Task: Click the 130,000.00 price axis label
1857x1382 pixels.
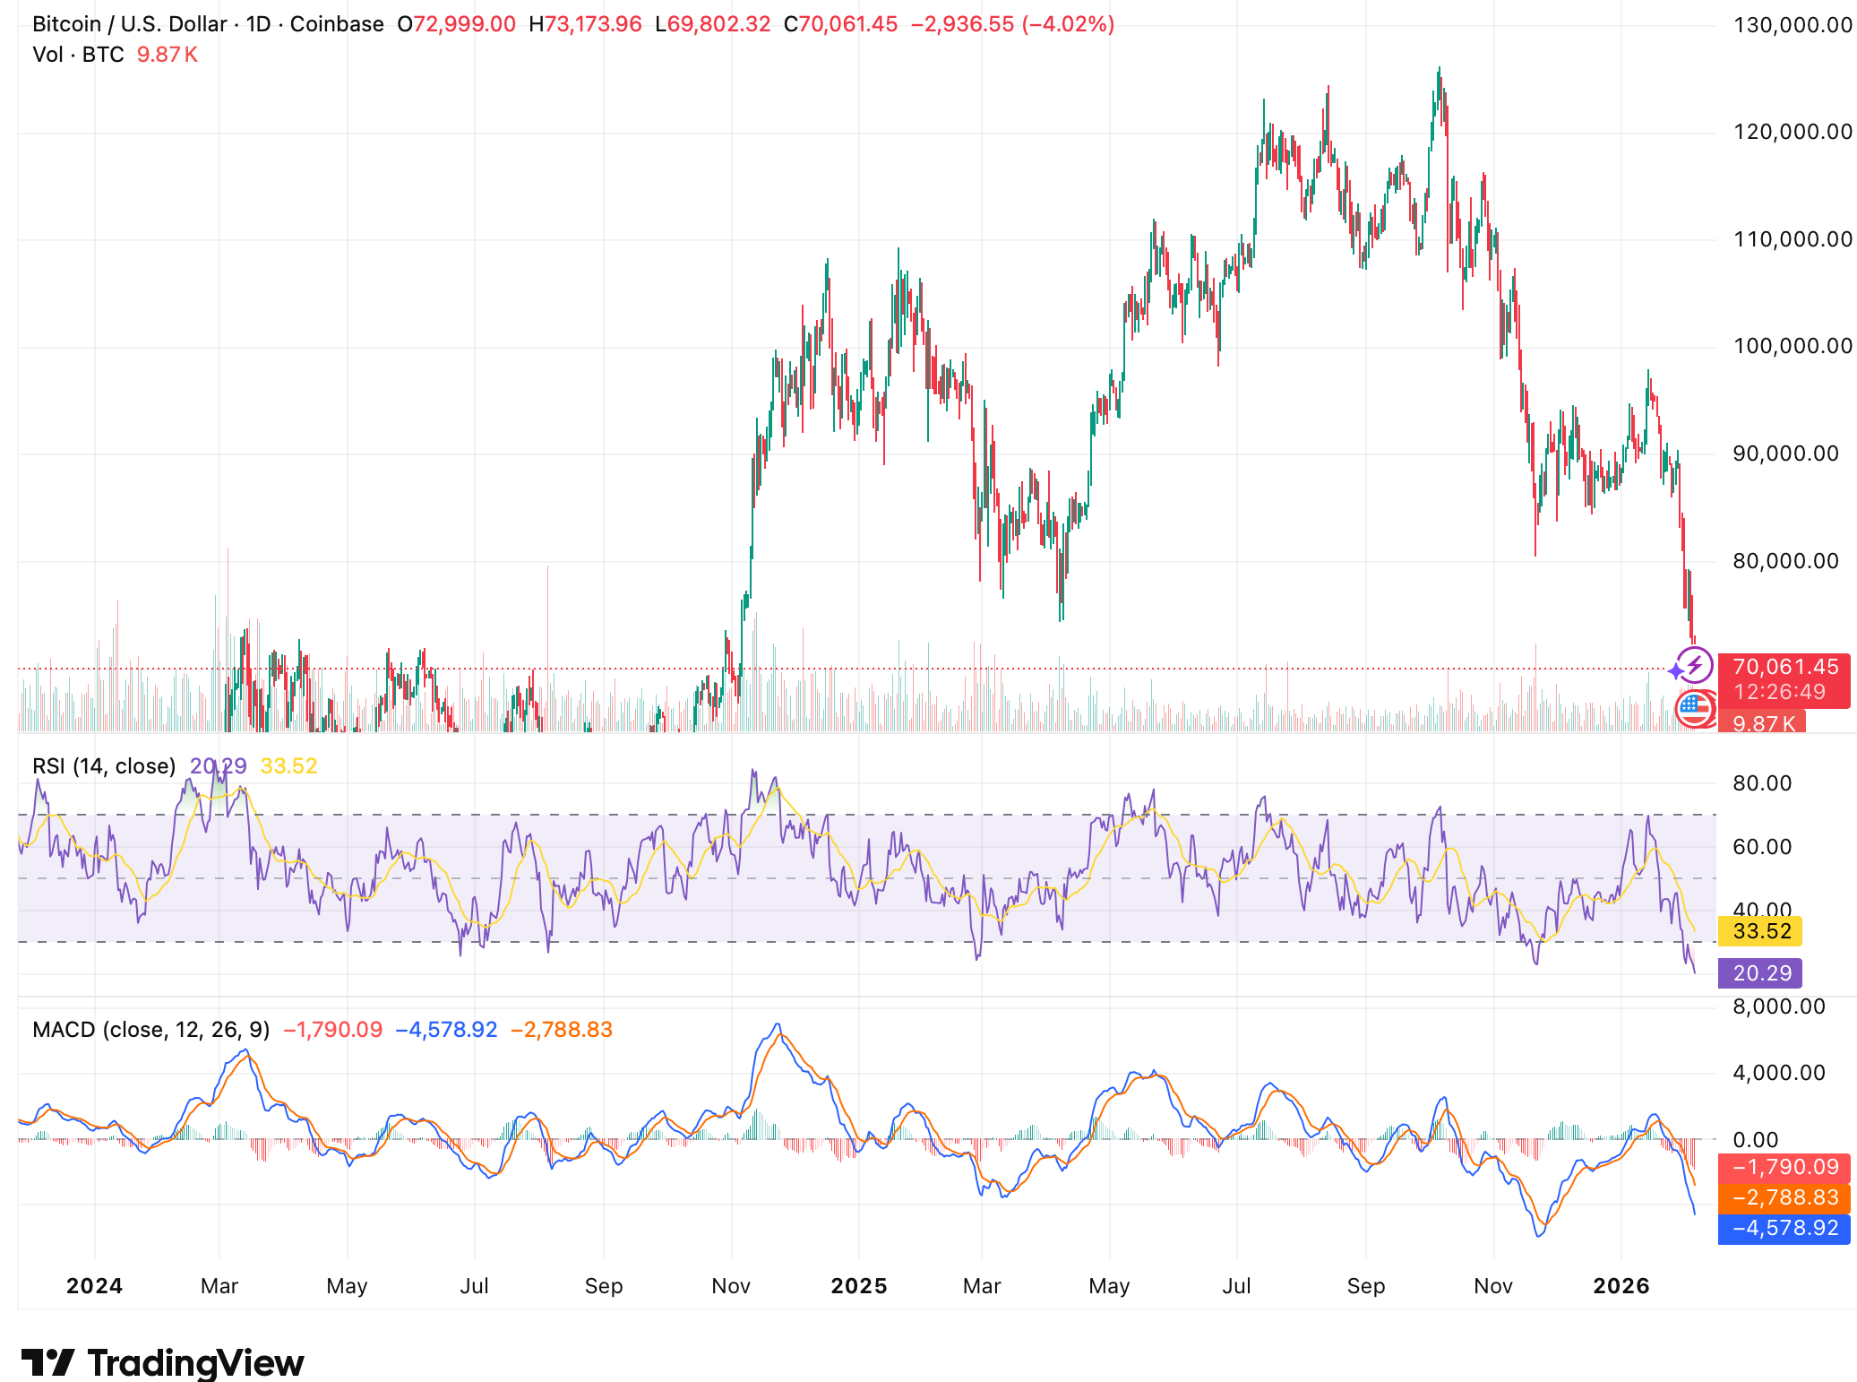Action: point(1793,25)
